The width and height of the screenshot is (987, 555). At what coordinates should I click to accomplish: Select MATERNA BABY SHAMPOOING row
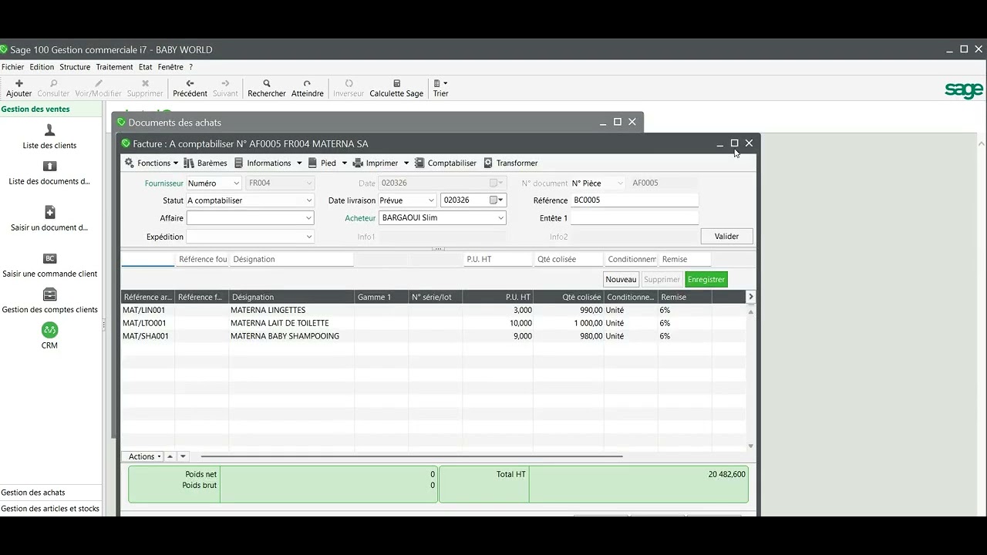click(433, 336)
